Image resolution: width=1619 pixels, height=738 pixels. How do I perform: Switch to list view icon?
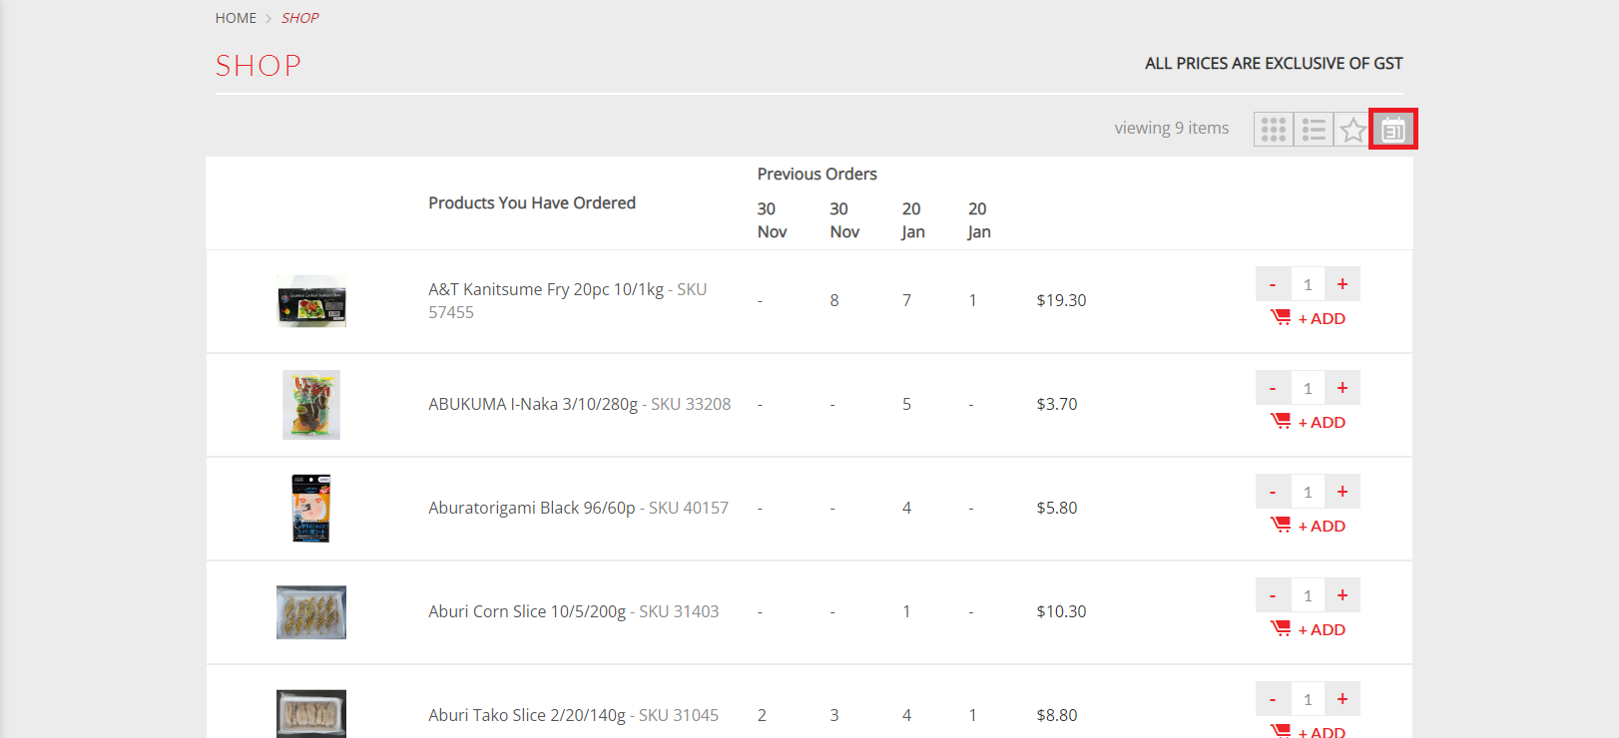point(1314,130)
